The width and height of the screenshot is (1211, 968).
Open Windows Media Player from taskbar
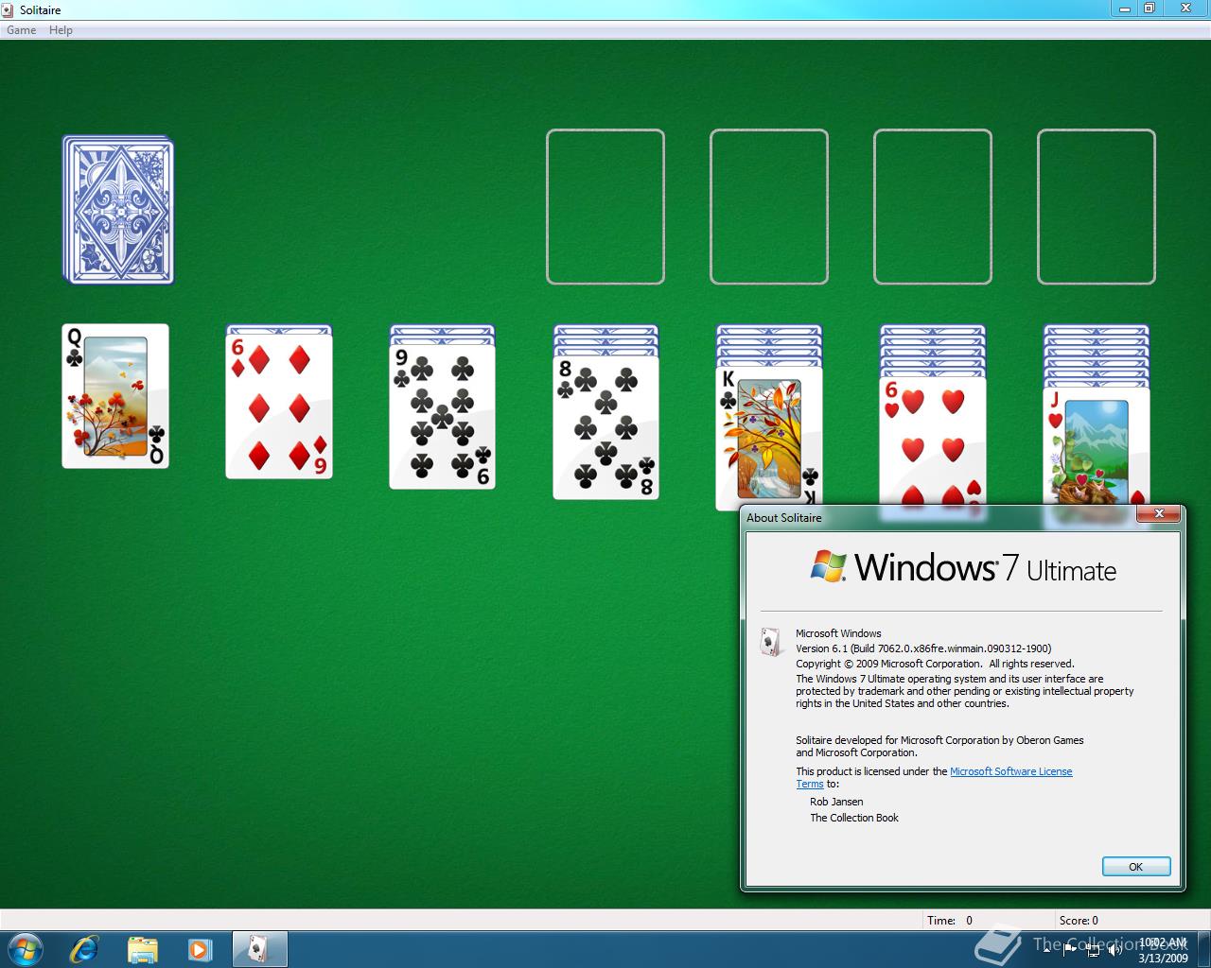point(200,949)
